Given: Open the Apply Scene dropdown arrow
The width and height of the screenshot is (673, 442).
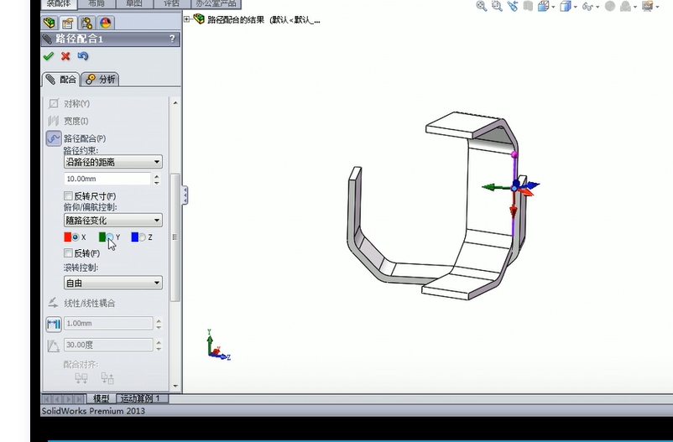Looking at the screenshot, I should tap(635, 7).
